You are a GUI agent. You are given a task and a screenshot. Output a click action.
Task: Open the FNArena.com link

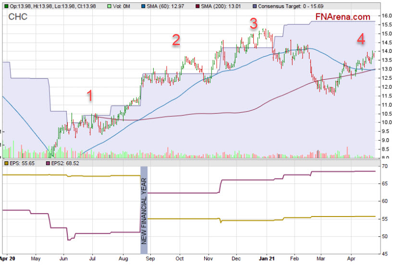click(343, 17)
